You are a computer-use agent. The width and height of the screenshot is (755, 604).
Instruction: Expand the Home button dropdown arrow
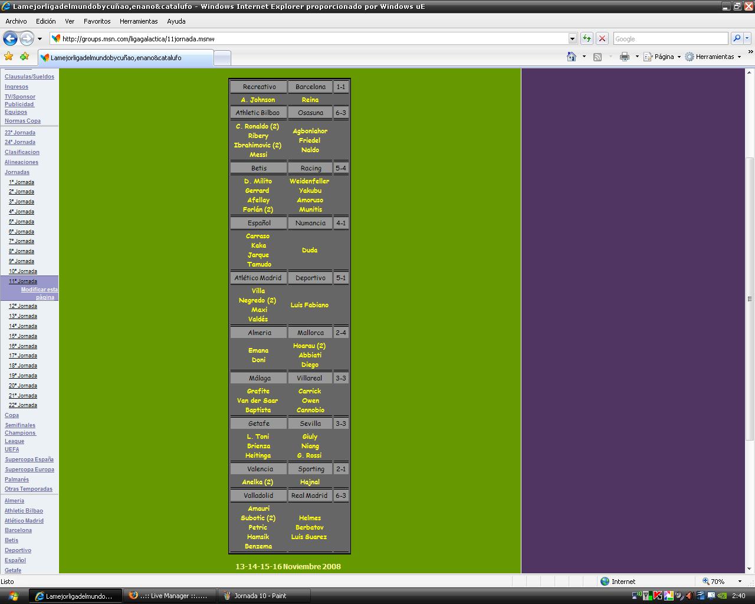click(x=584, y=57)
